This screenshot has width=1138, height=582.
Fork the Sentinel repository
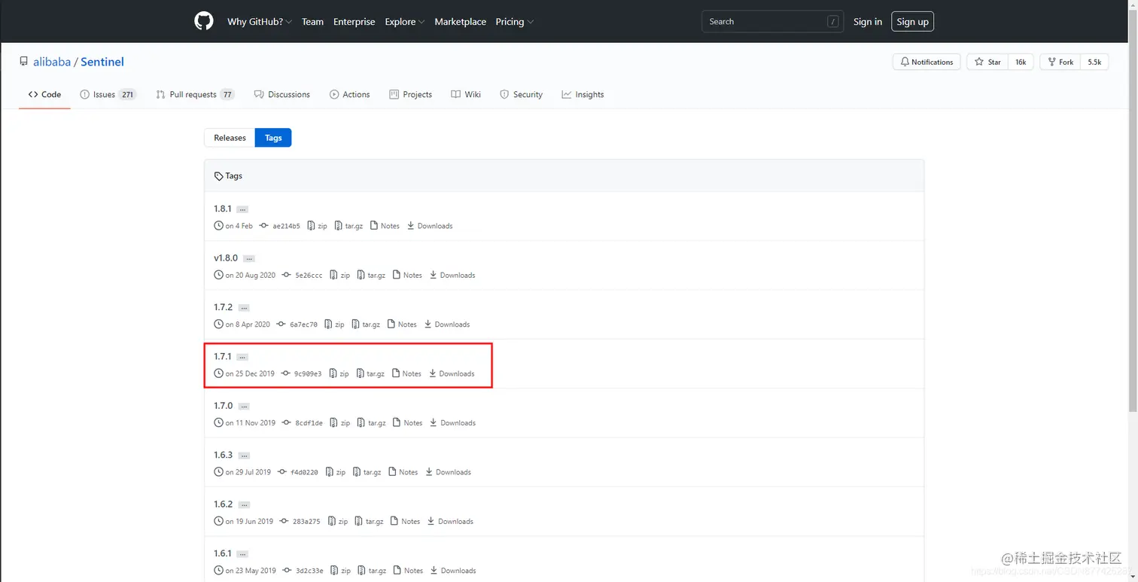[1060, 62]
